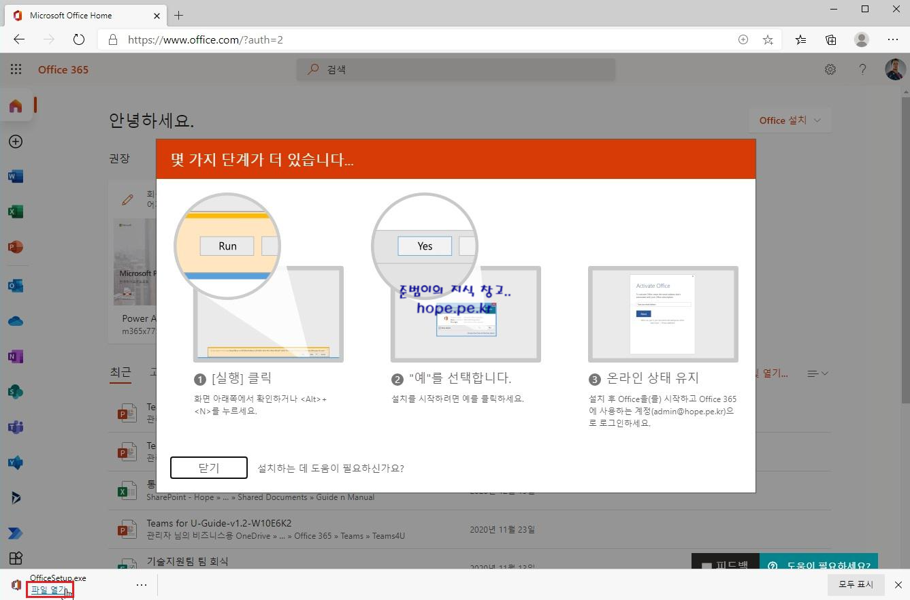Focus the 검색 search box
The width and height of the screenshot is (910, 600).
pos(456,69)
